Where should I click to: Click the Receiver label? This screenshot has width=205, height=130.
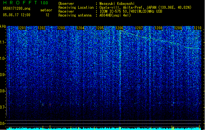point(66,11)
